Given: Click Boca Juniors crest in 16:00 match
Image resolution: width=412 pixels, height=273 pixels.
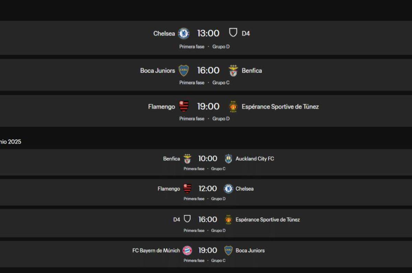Looking at the screenshot, I should coord(184,71).
